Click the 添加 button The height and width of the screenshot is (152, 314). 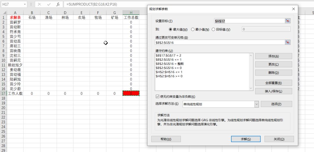pos(274,56)
